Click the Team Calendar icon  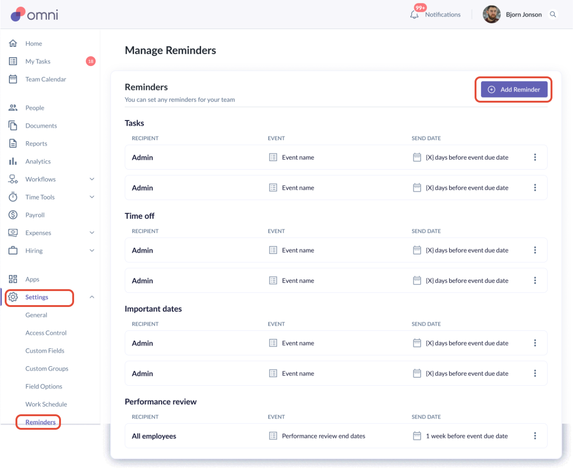[x=13, y=79]
